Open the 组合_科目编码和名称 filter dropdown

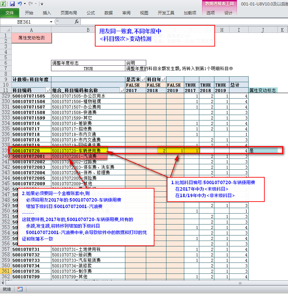[x=122, y=90]
